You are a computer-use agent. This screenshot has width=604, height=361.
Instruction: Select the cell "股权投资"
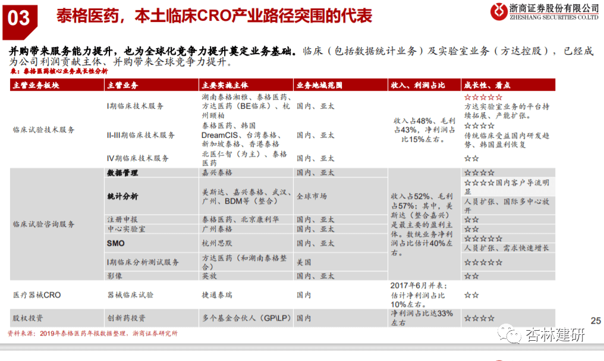click(28, 318)
